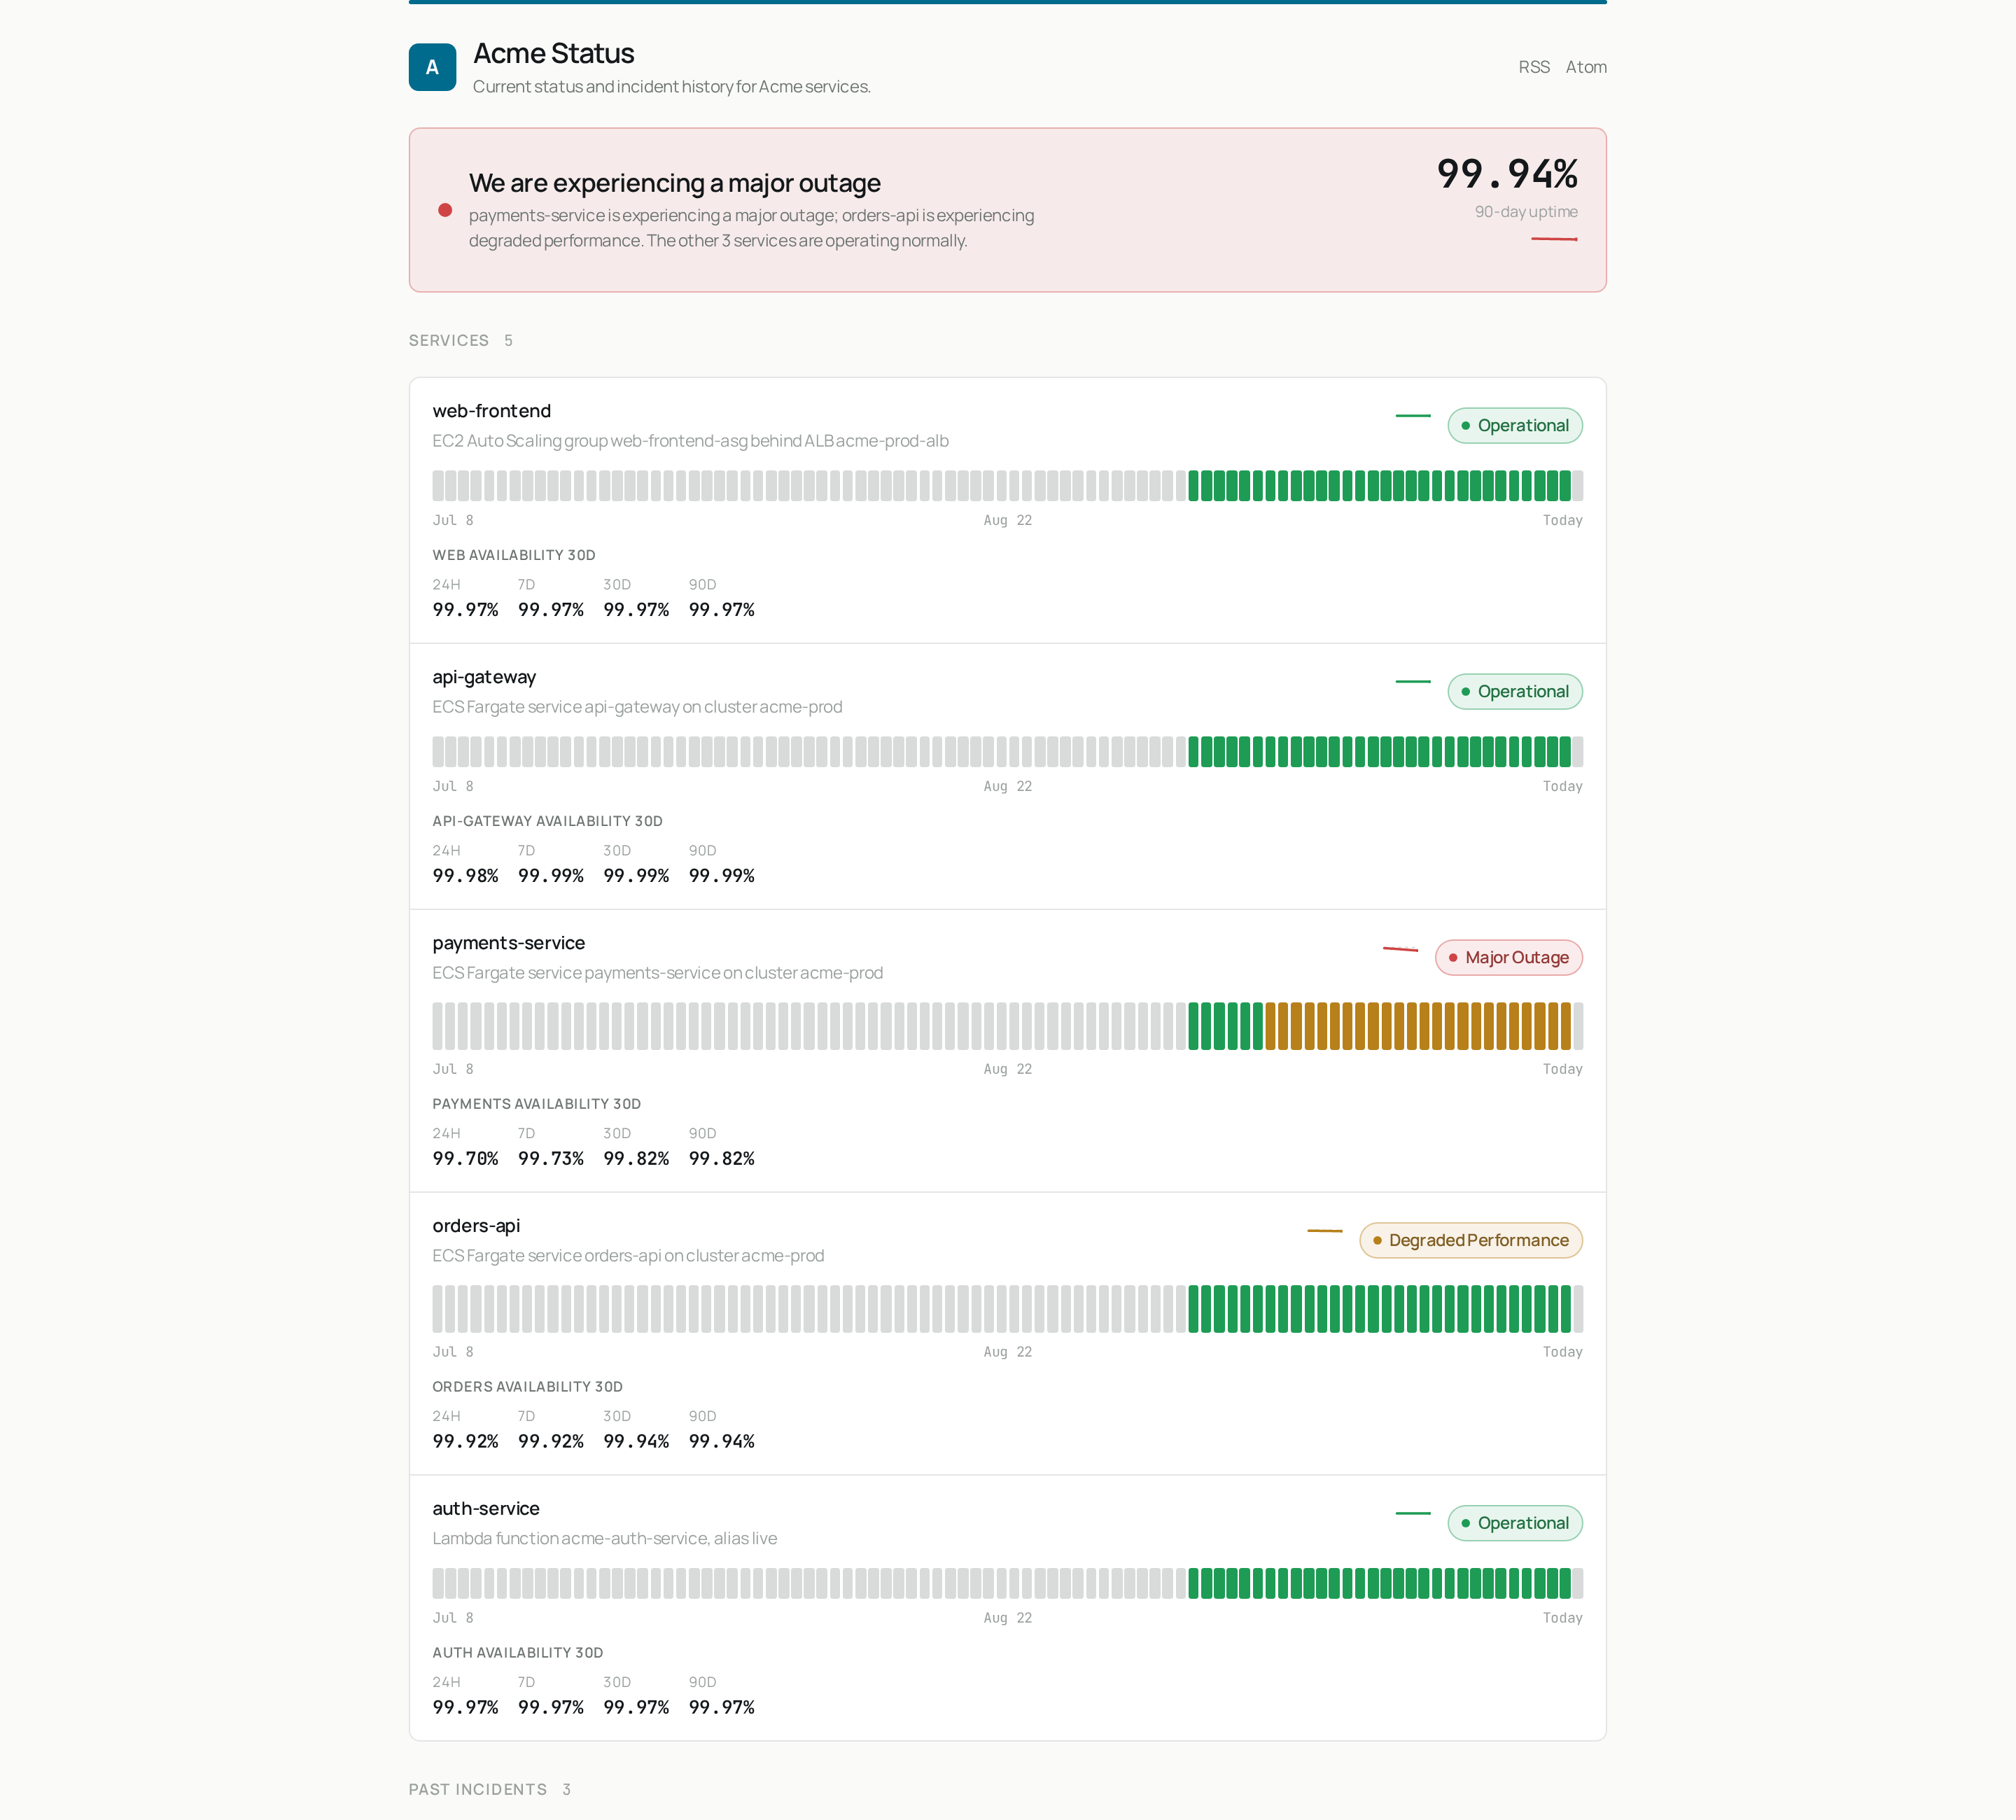Select the payments-service service name
The height and width of the screenshot is (1820, 2016).
[x=508, y=943]
